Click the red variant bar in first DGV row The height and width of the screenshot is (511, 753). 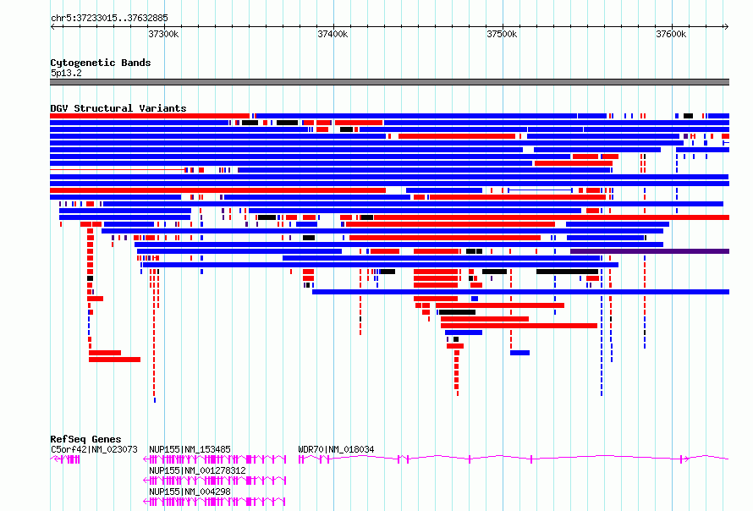(150, 116)
